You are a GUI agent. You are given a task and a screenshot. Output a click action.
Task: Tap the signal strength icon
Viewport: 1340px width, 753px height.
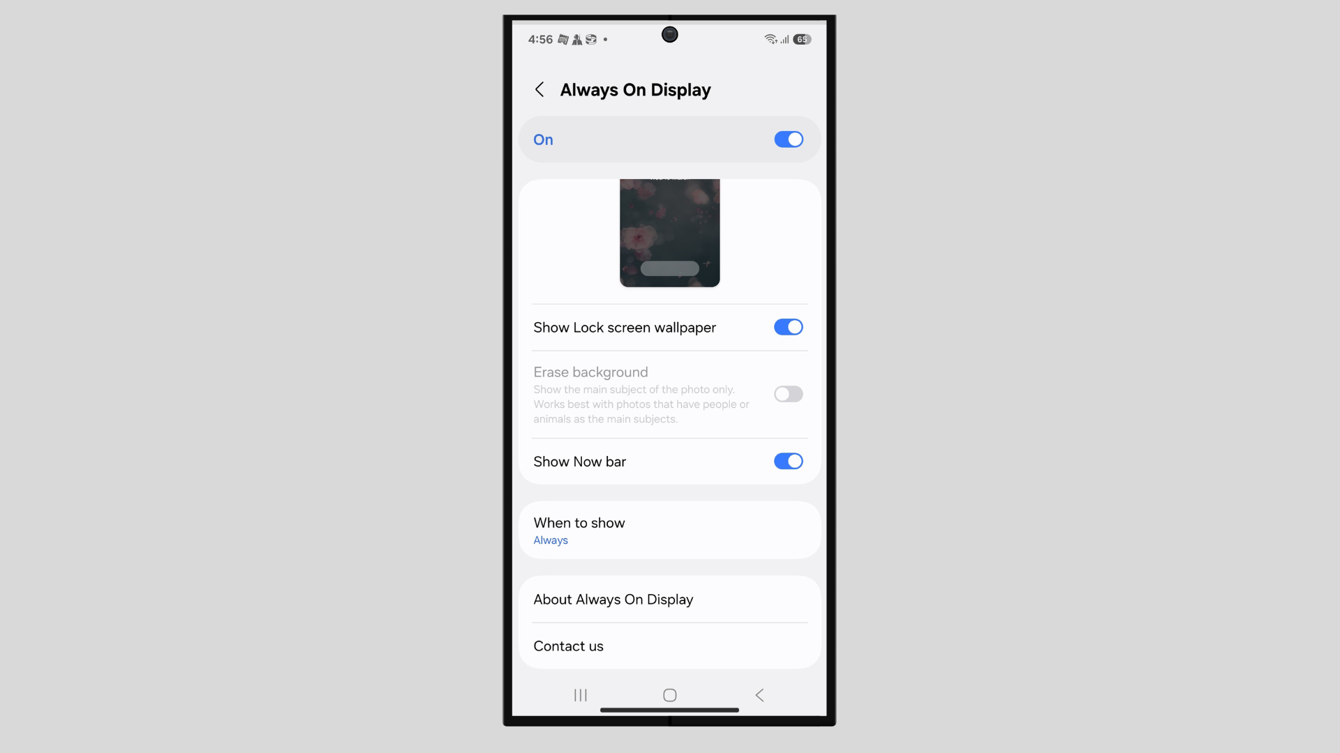tap(783, 38)
